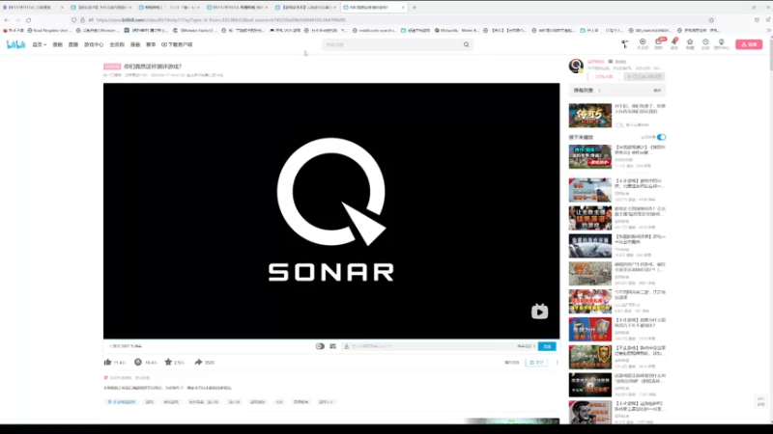773x434 pixels.
Task: Open the favorites star icon in the header
Action: pyautogui.click(x=690, y=43)
